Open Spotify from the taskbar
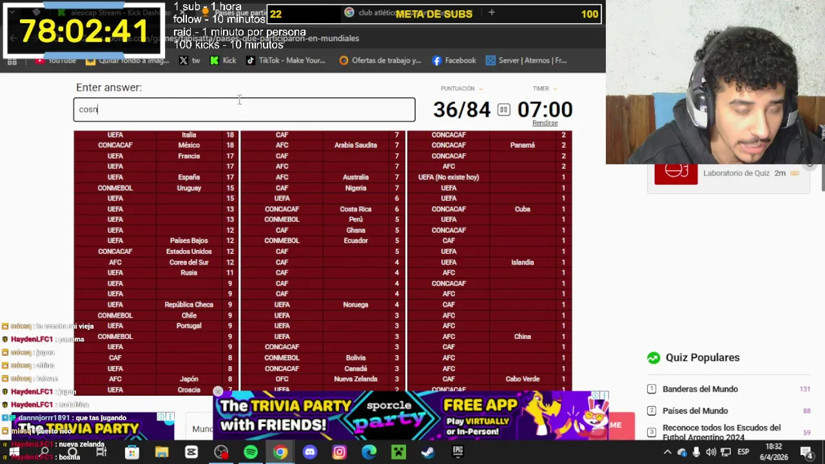The height and width of the screenshot is (464, 825). point(251,452)
